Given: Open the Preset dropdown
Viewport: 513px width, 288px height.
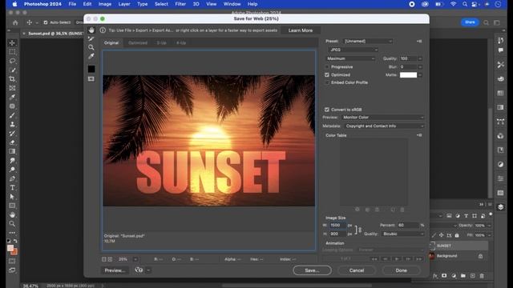Looking at the screenshot, I should coord(368,41).
